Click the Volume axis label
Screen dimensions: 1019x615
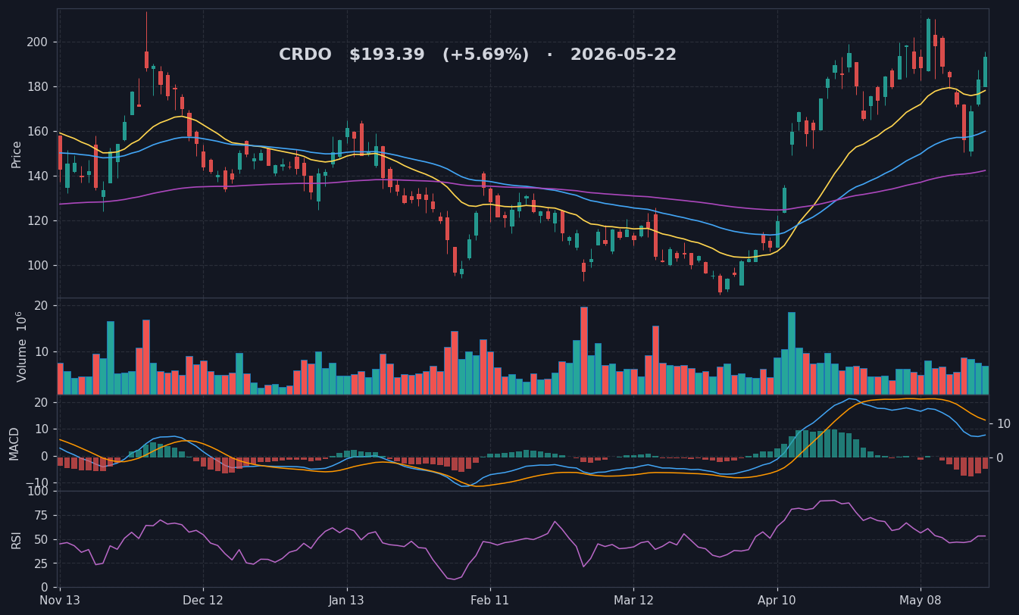(x=21, y=346)
